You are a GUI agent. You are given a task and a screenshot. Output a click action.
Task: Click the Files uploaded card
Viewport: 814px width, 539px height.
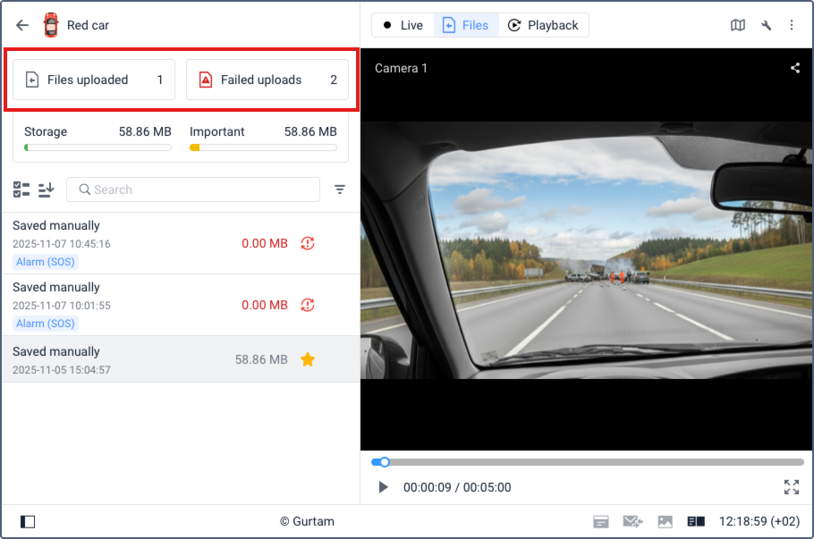tap(94, 80)
